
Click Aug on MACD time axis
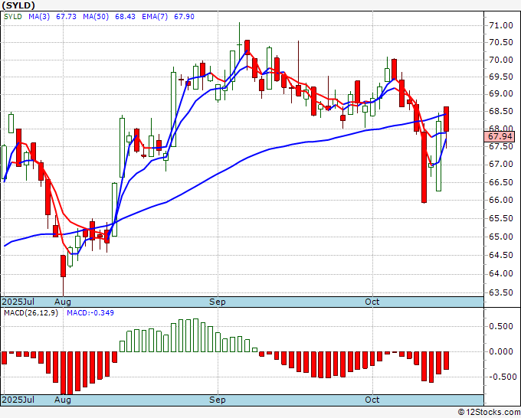click(63, 400)
